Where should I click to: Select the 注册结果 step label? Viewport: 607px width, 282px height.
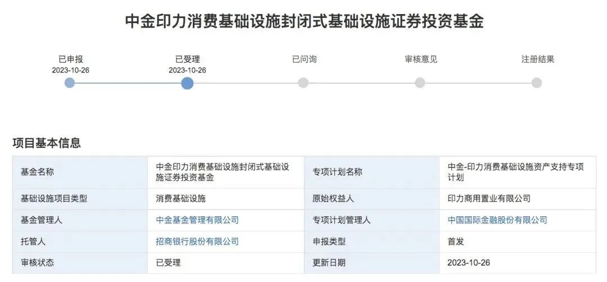[538, 59]
